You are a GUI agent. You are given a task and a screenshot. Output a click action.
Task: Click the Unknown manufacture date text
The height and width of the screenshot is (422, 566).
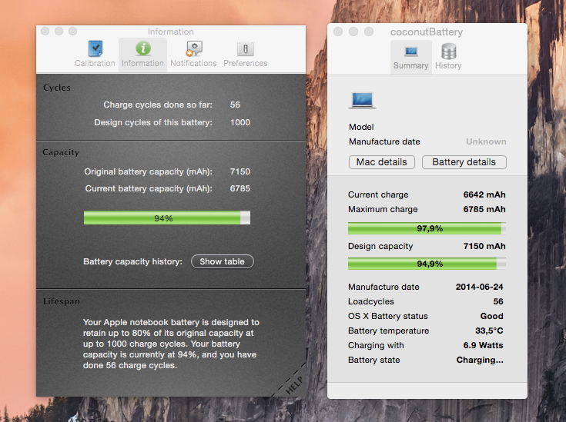(x=486, y=141)
